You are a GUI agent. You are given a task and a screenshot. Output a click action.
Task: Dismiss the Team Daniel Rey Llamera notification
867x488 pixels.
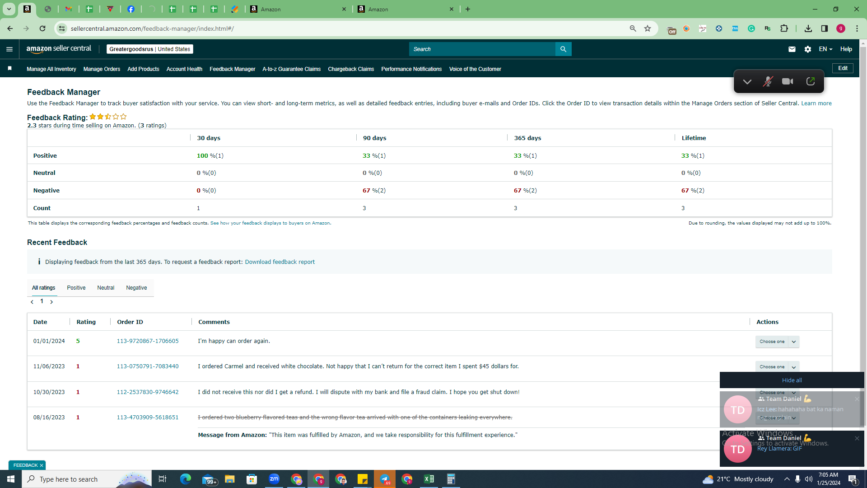click(x=857, y=438)
